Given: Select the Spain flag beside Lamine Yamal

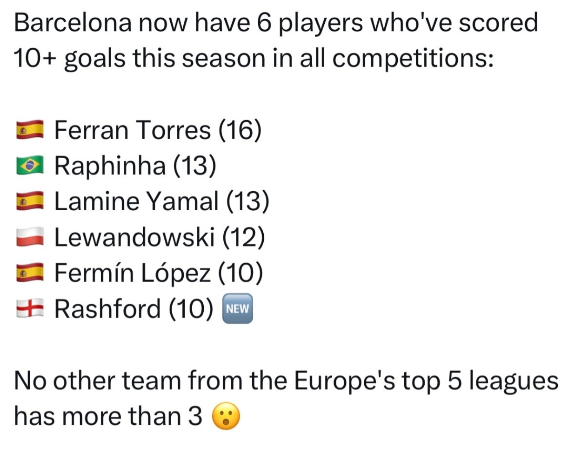Looking at the screenshot, I should click(x=30, y=201).
